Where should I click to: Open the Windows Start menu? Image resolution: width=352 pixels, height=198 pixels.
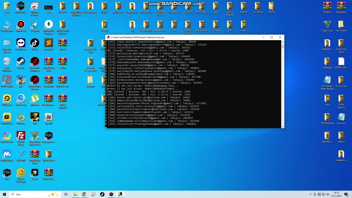tap(4, 194)
